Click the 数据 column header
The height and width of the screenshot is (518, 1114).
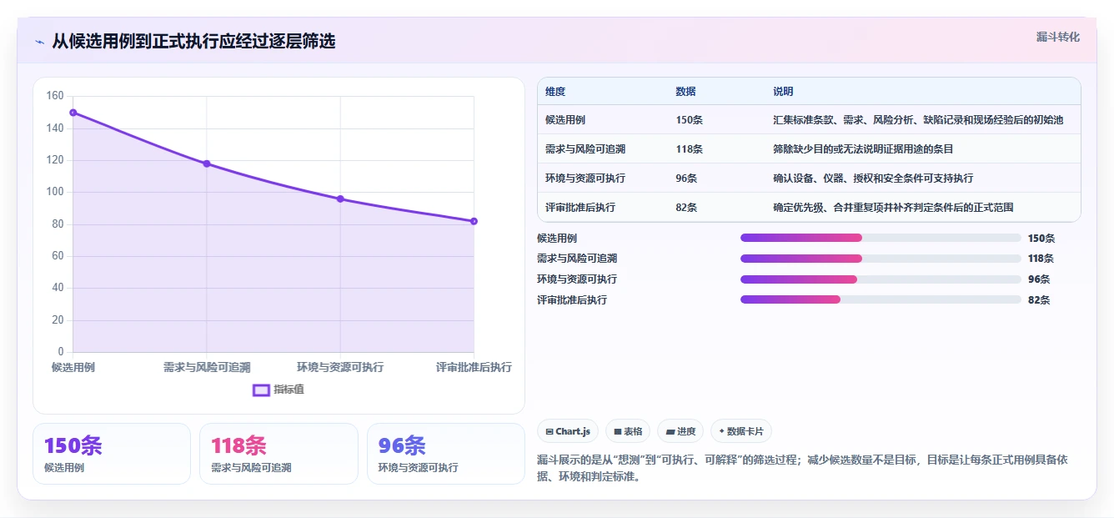[x=685, y=92]
